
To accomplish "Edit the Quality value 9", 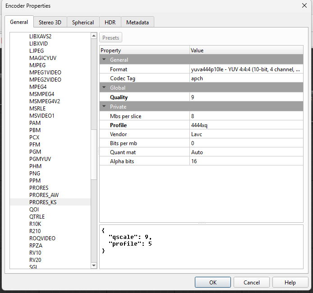I will (246, 97).
